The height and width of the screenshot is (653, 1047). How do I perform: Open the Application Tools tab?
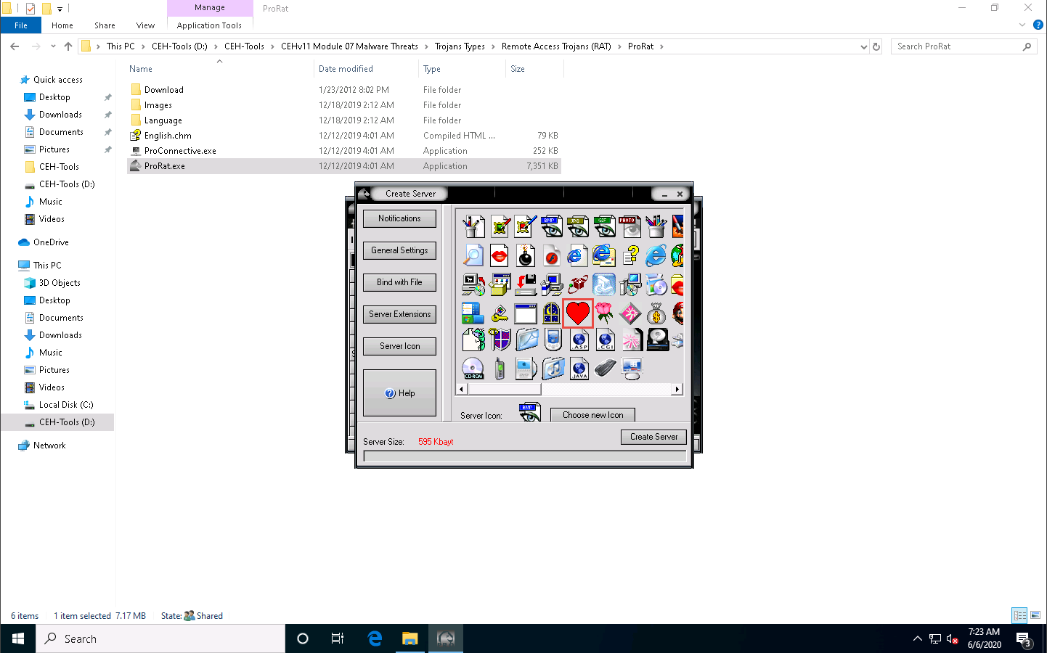pyautogui.click(x=209, y=25)
